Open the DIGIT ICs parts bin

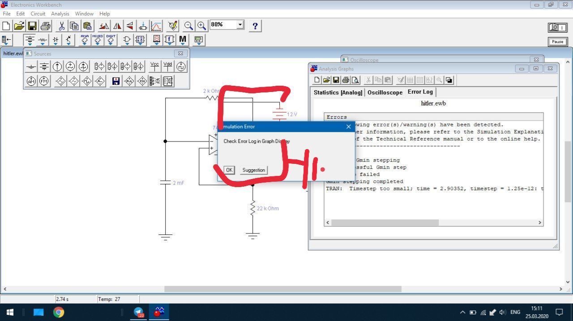click(x=111, y=40)
